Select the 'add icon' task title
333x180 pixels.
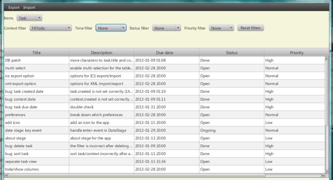13,123
